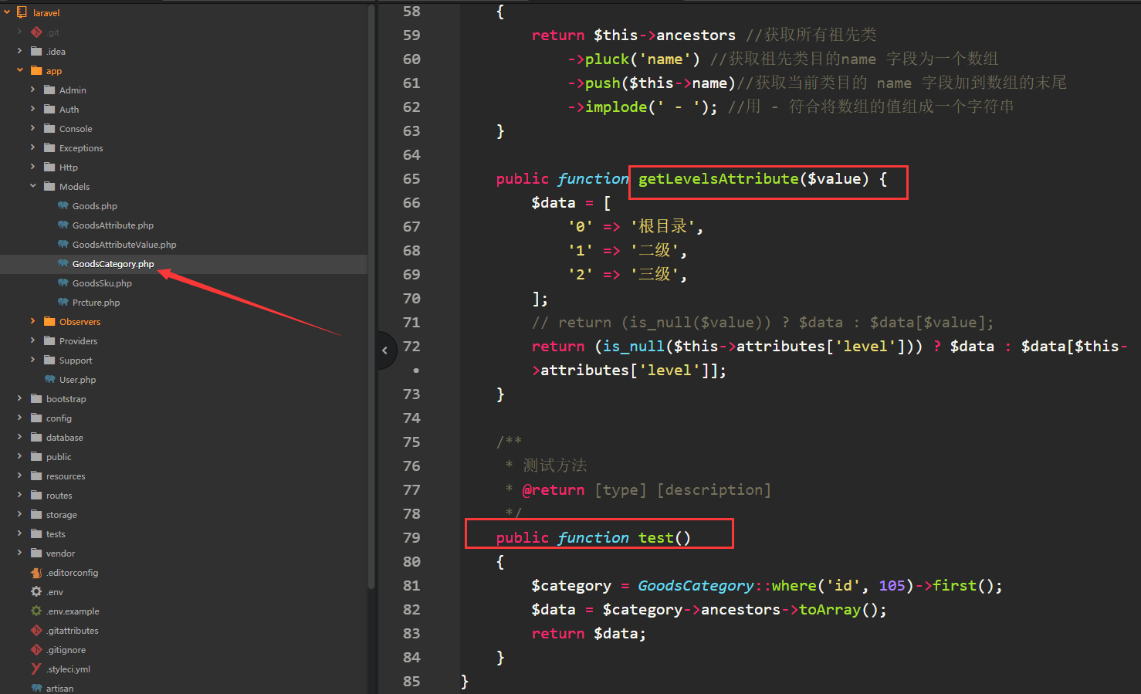
Task: Select the tests folder row
Action: 184,533
